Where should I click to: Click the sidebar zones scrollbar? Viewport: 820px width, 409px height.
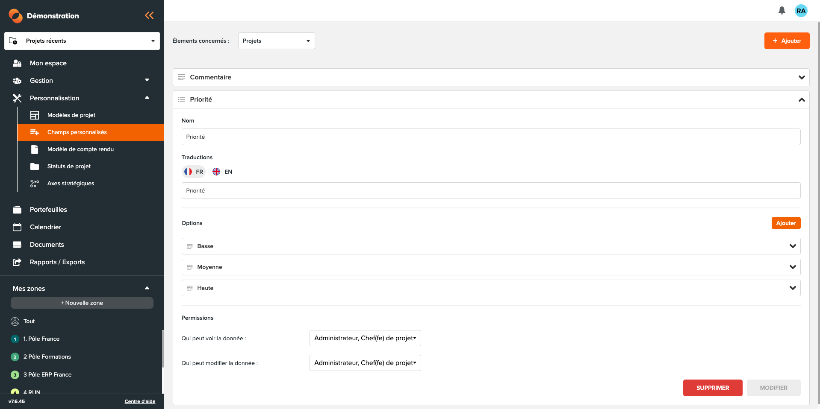click(x=163, y=348)
